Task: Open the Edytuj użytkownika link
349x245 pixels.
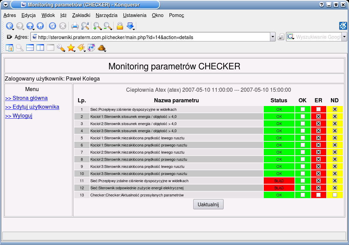Action: pos(32,107)
